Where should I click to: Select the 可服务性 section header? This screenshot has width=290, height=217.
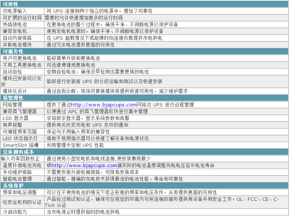pyautogui.click(x=13, y=51)
